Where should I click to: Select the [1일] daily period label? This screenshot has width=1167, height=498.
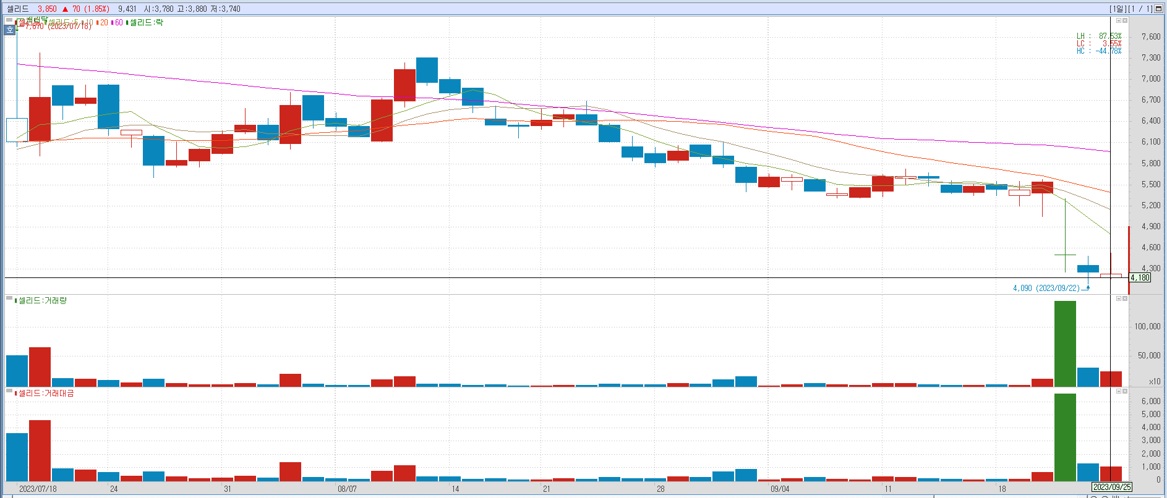click(x=1118, y=9)
